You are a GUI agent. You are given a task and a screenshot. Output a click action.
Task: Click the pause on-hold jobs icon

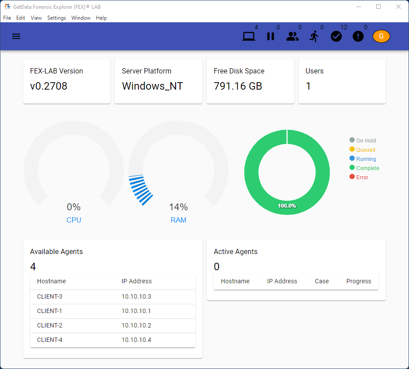[271, 36]
